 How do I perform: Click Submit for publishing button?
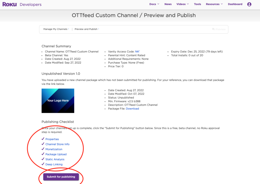[61, 177]
